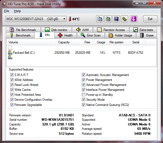The height and width of the screenshot is (143, 163).
Task: Click the Exit button
Action: click(x=150, y=19)
